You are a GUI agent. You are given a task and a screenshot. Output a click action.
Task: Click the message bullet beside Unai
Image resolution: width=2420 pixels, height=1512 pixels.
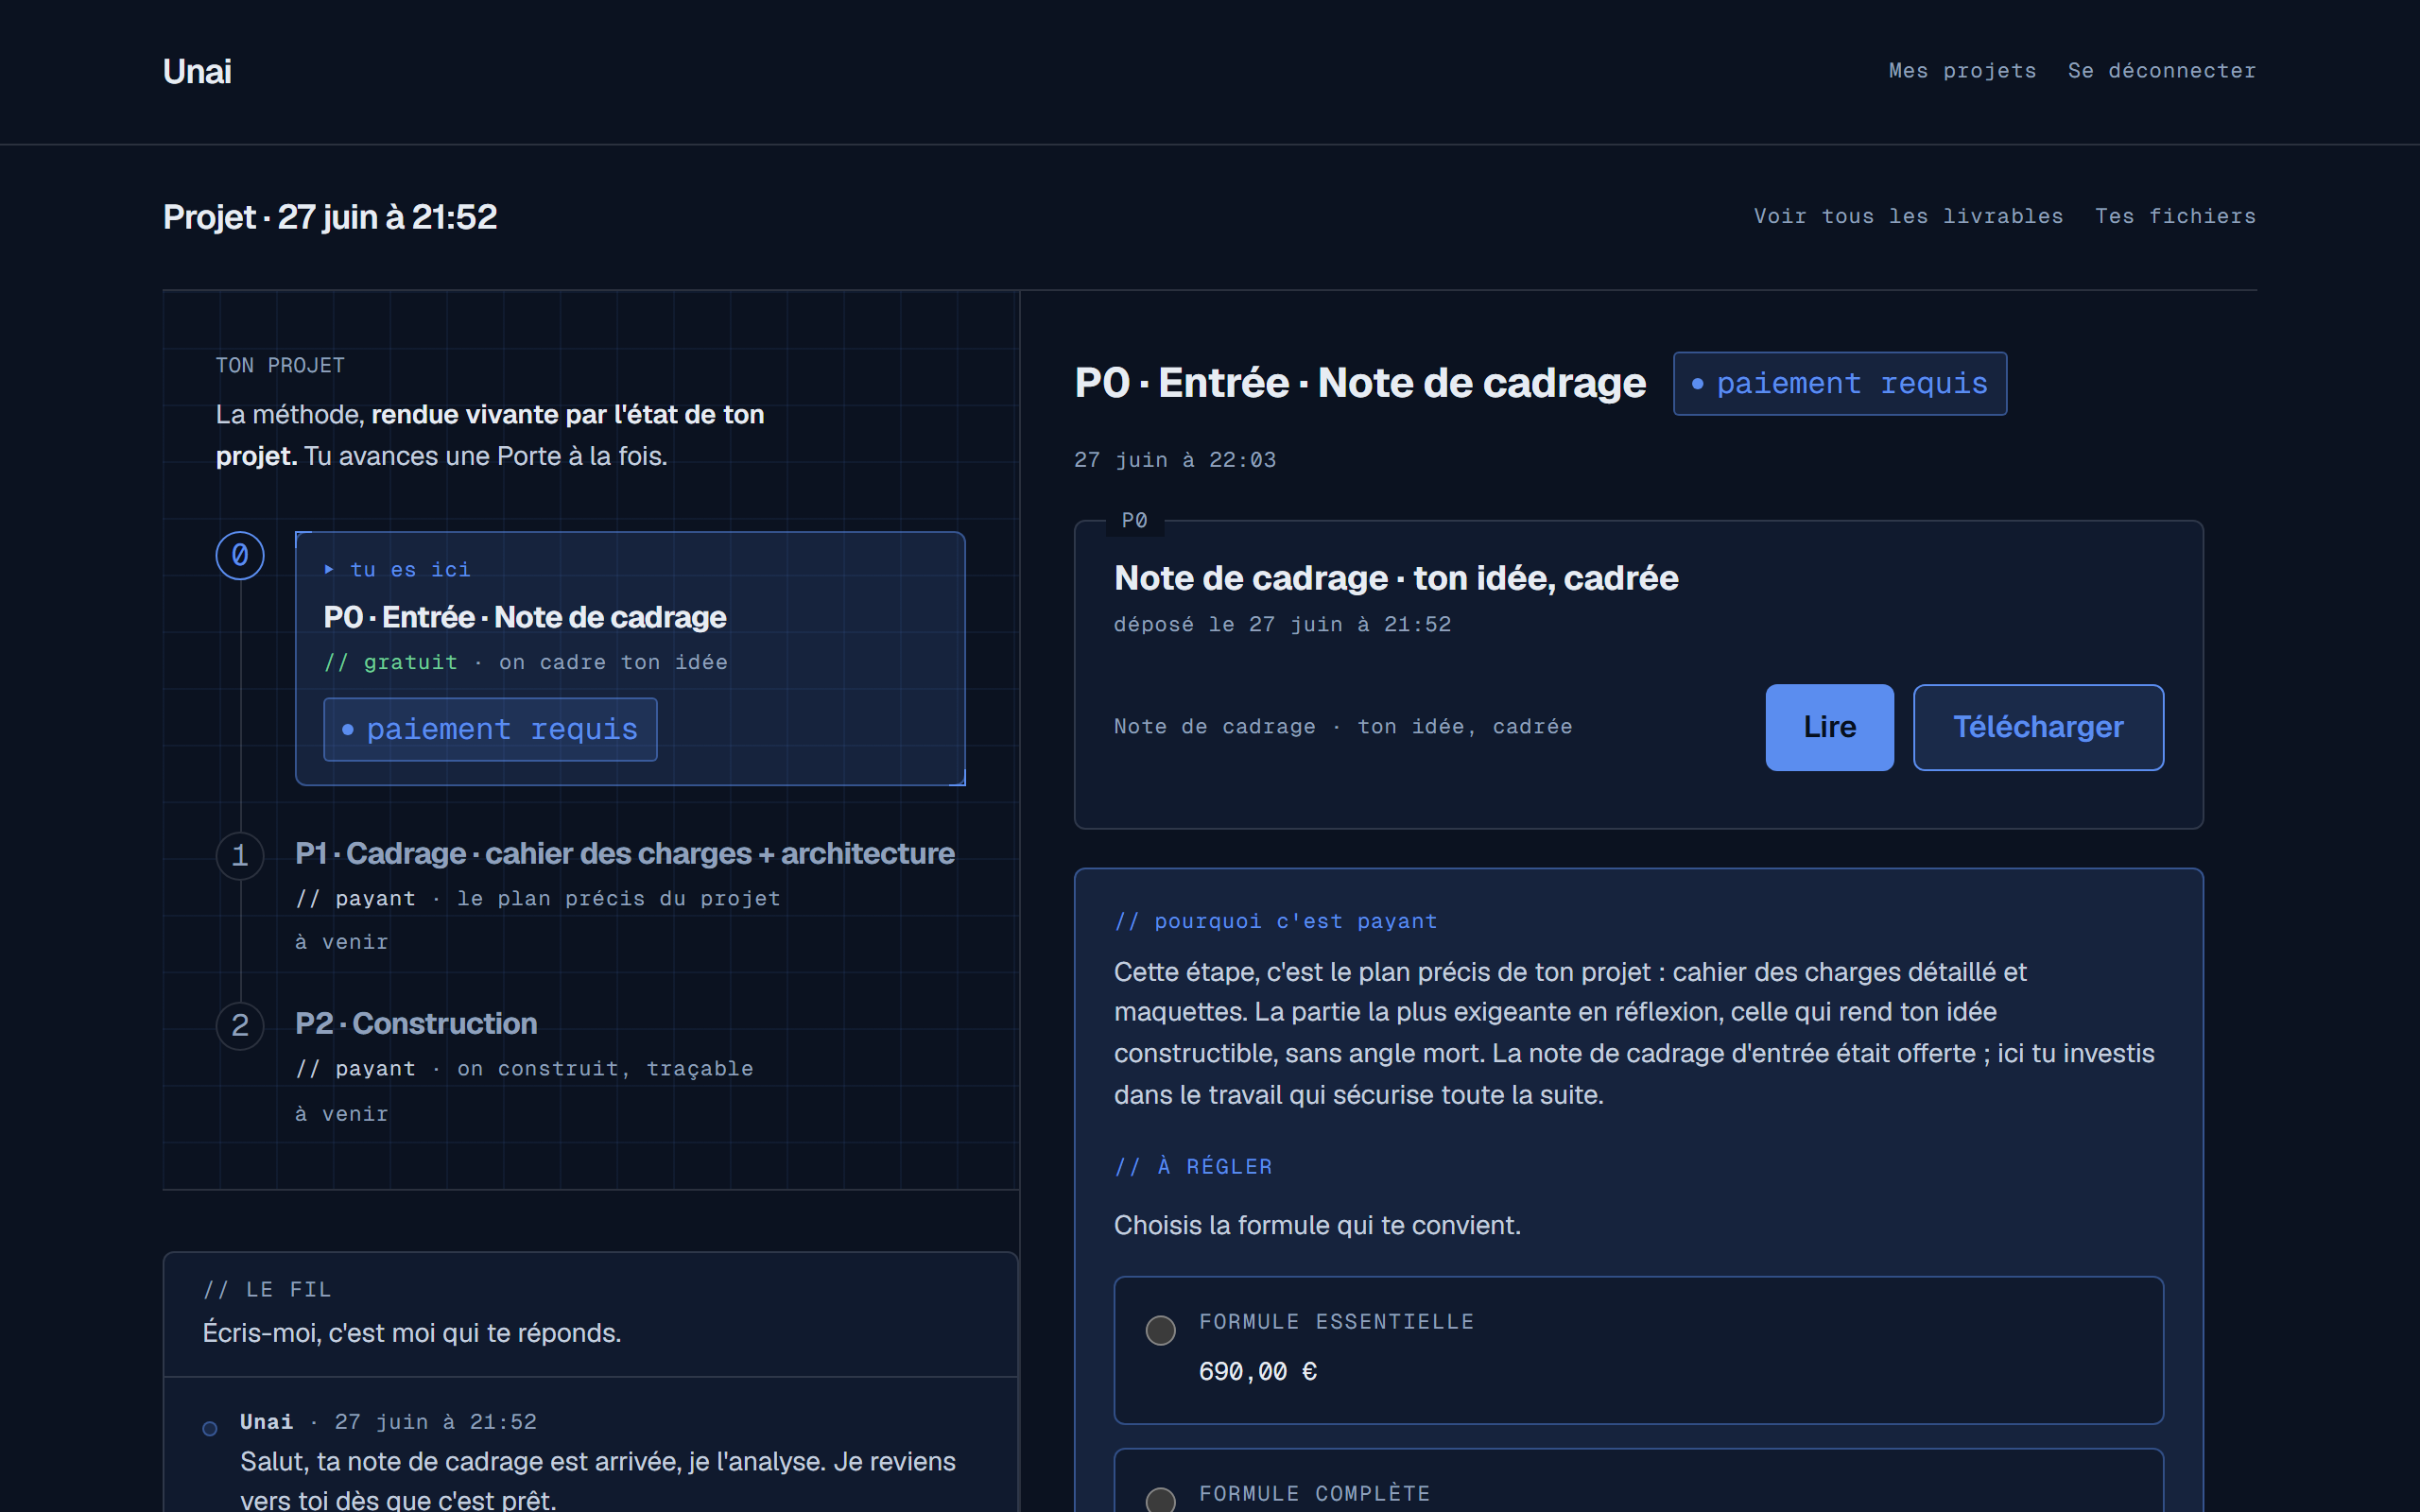coord(210,1429)
